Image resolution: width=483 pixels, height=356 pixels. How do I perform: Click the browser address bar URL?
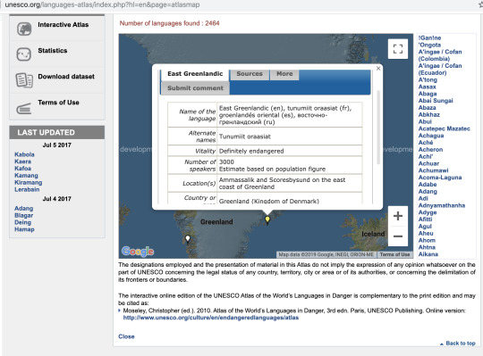point(102,5)
